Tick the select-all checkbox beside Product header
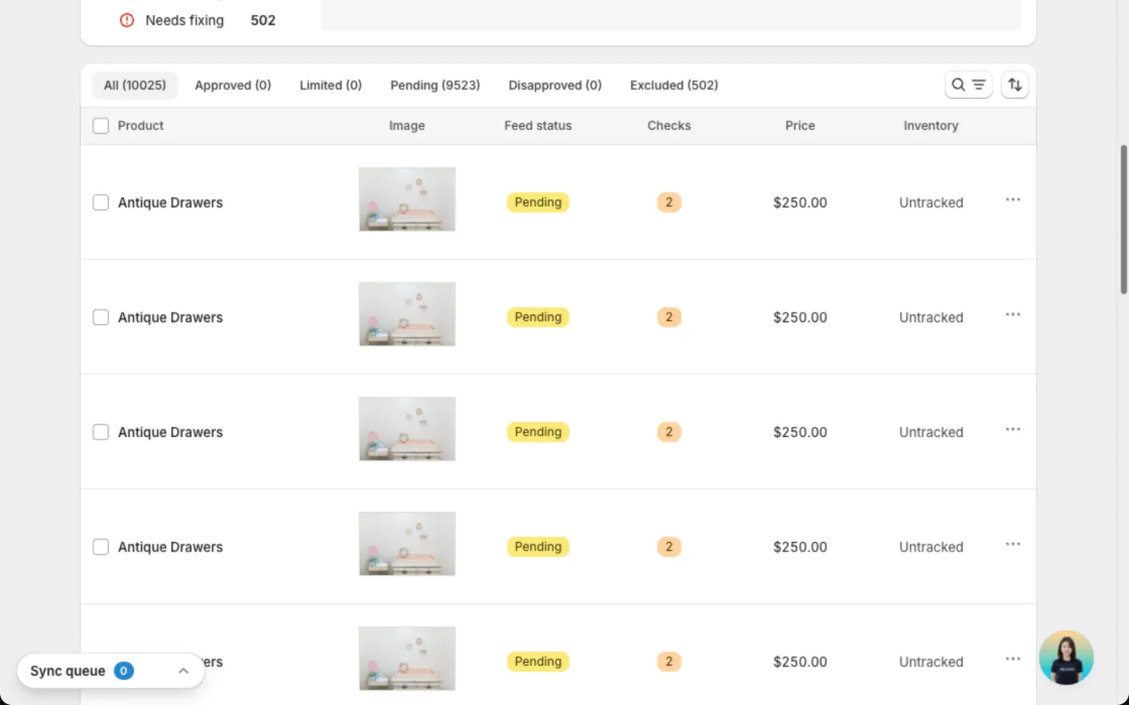Screen dimensions: 1129x705 click(100, 125)
